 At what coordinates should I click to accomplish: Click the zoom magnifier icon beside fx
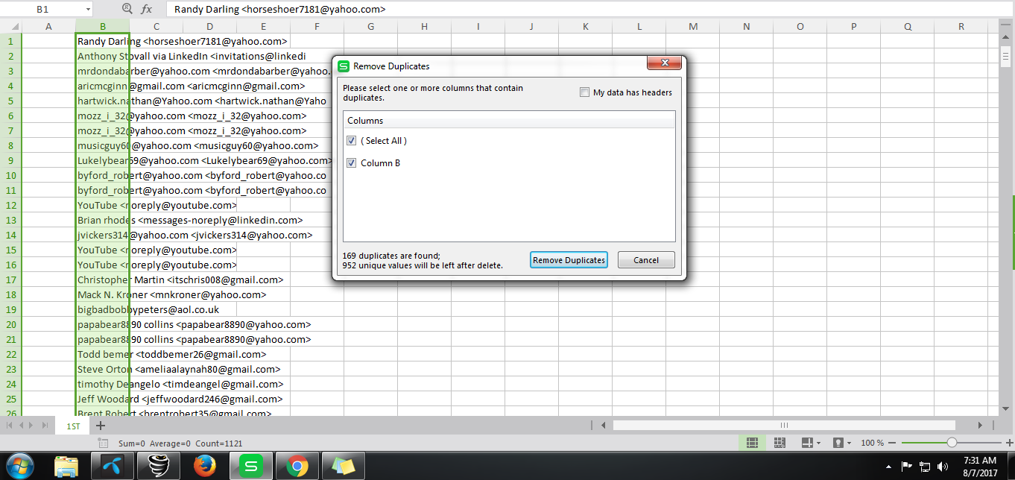(x=127, y=10)
